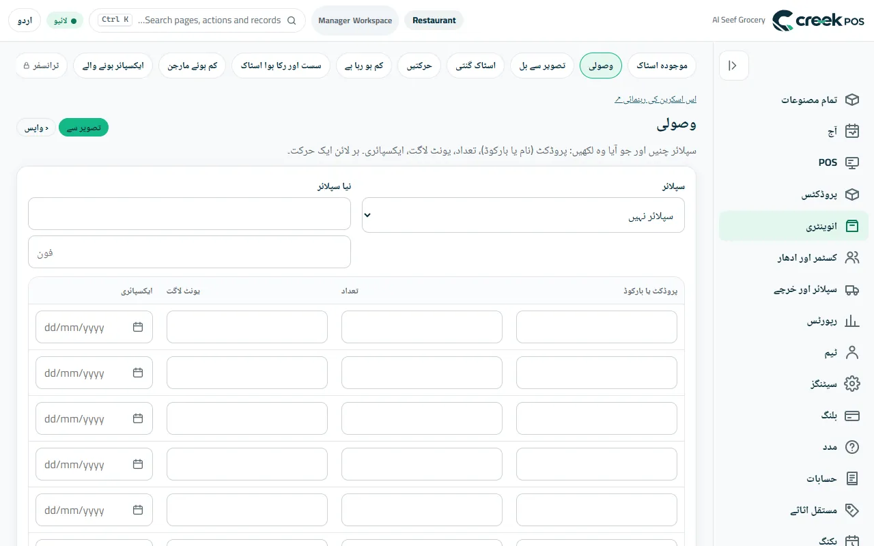Focus first row تعداد quantity field
This screenshot has height=546, width=874.
pos(422,327)
